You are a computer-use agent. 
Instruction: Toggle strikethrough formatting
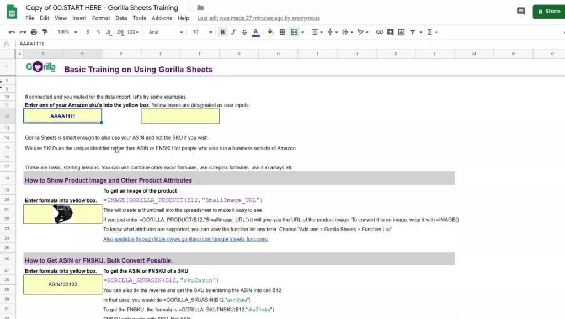coord(244,32)
